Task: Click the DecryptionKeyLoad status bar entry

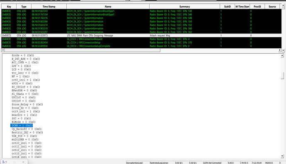Action: pos(137,163)
